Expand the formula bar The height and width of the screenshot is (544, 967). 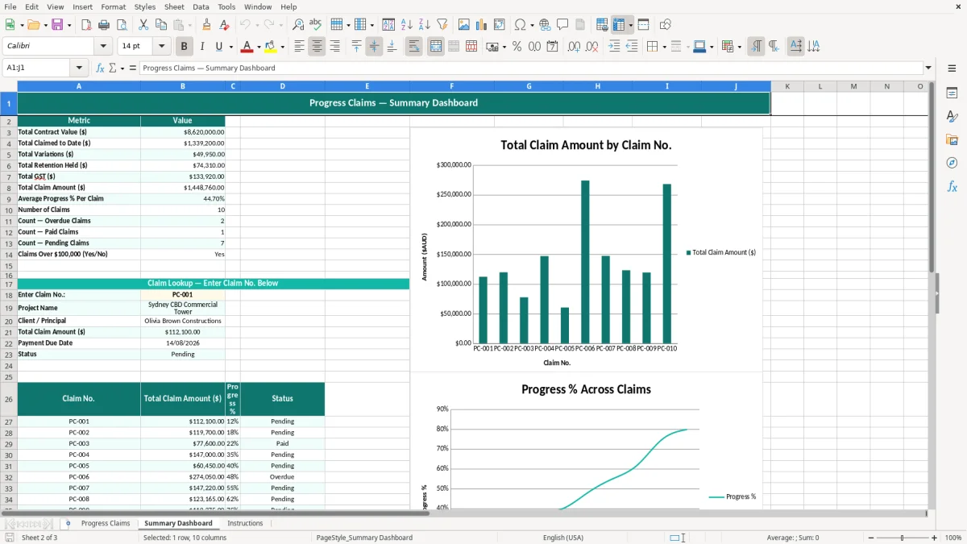coord(928,68)
